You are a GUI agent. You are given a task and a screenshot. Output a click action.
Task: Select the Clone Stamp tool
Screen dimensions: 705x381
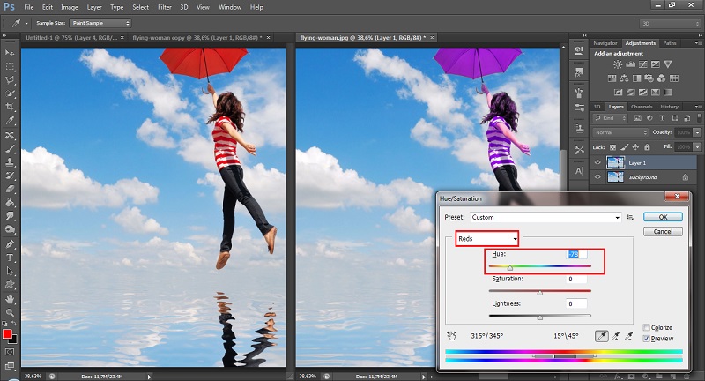[10, 162]
